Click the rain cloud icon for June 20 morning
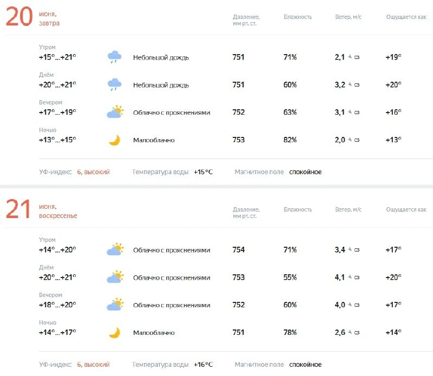This screenshot has height=376, width=433. pos(114,57)
